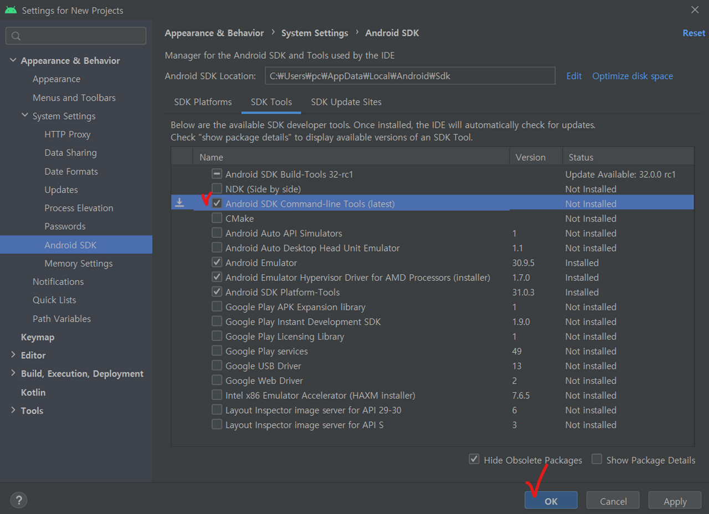Click System Settings in the breadcrumb

(x=315, y=33)
